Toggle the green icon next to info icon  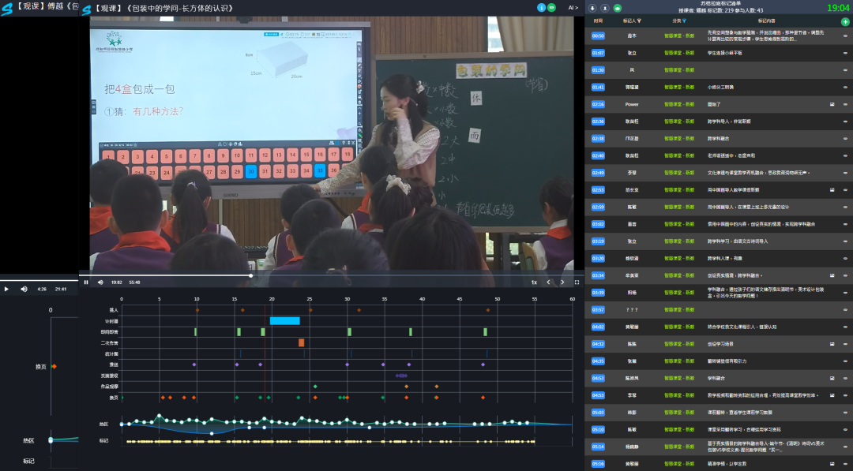pos(551,8)
